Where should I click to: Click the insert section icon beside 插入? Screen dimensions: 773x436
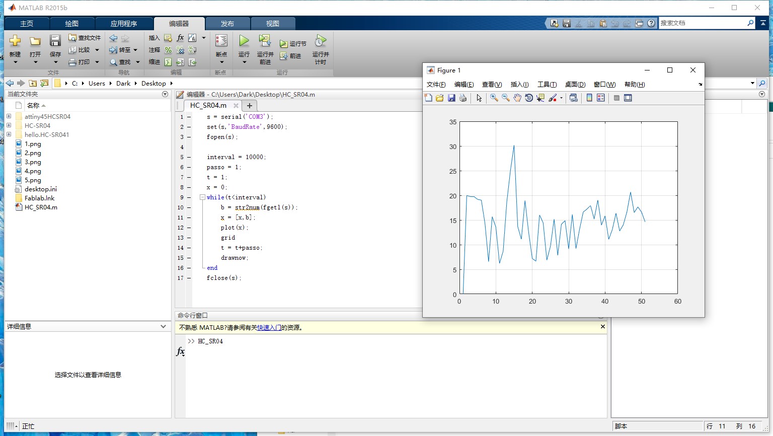click(x=168, y=38)
